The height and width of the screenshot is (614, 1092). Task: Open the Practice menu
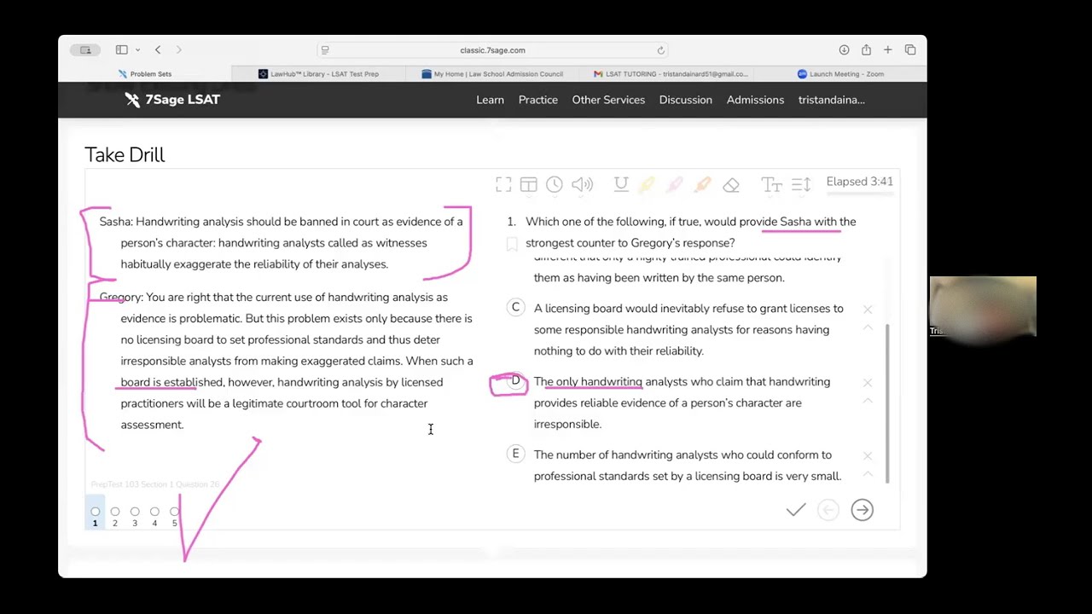click(x=538, y=100)
